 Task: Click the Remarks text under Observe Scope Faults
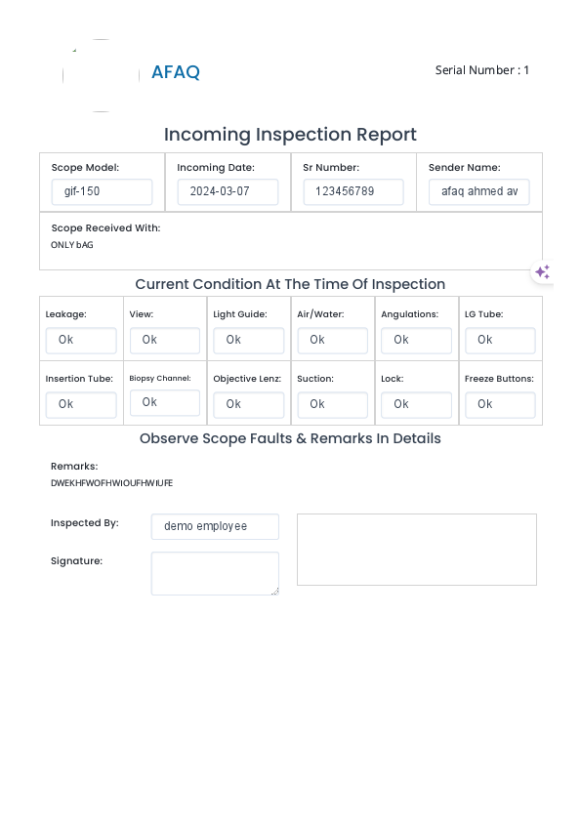coord(110,482)
